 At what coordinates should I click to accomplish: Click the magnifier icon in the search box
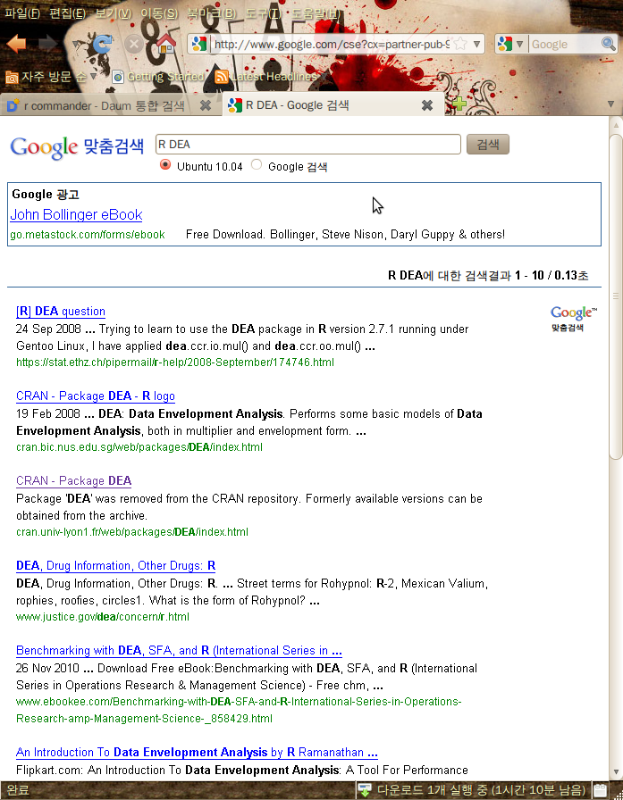[x=608, y=44]
